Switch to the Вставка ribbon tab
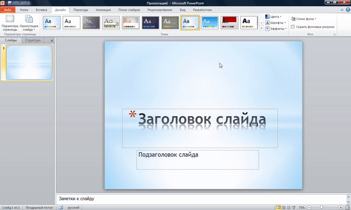The height and width of the screenshot is (210, 351). tap(42, 10)
